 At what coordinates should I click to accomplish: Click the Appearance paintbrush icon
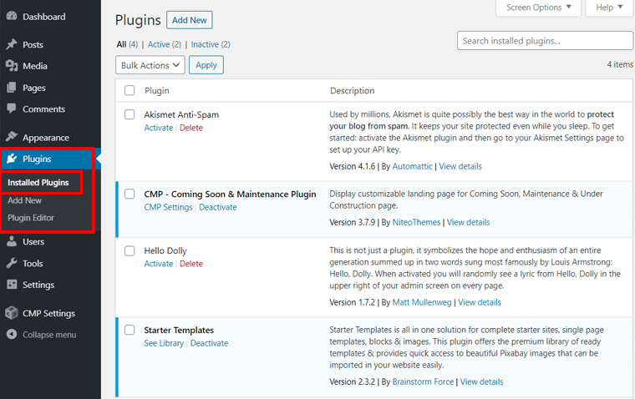[12, 137]
